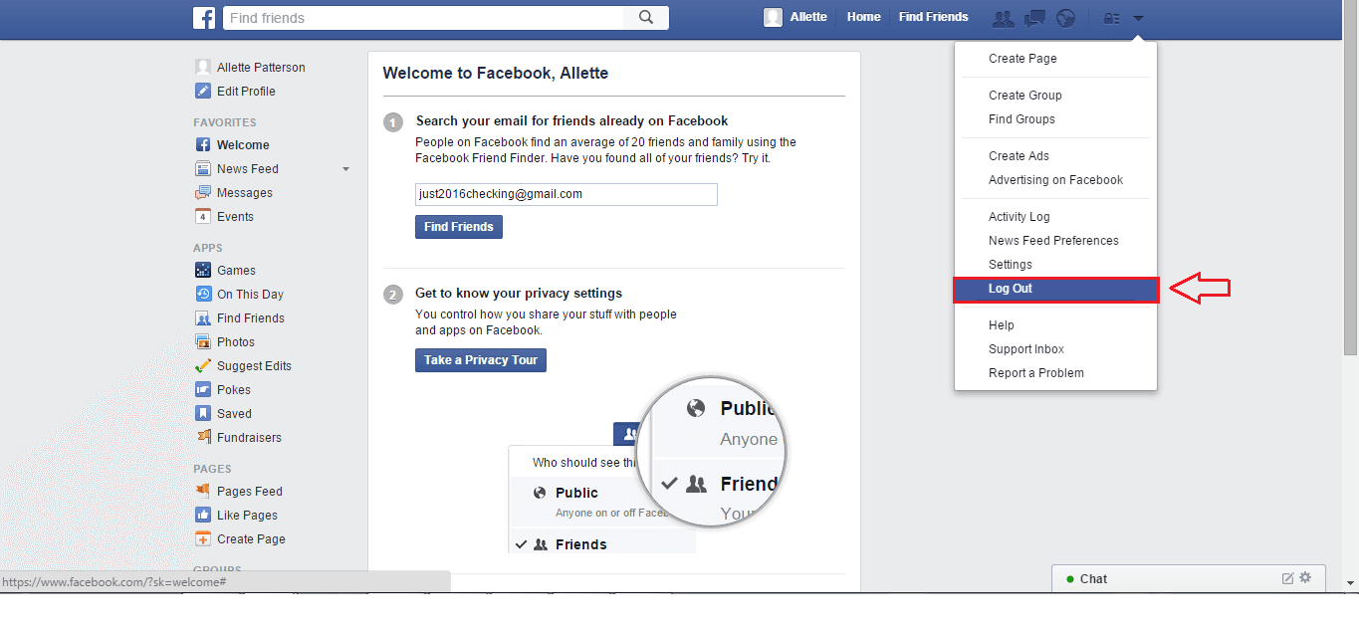
Task: Click the Events calendar icon
Action: pos(203,217)
